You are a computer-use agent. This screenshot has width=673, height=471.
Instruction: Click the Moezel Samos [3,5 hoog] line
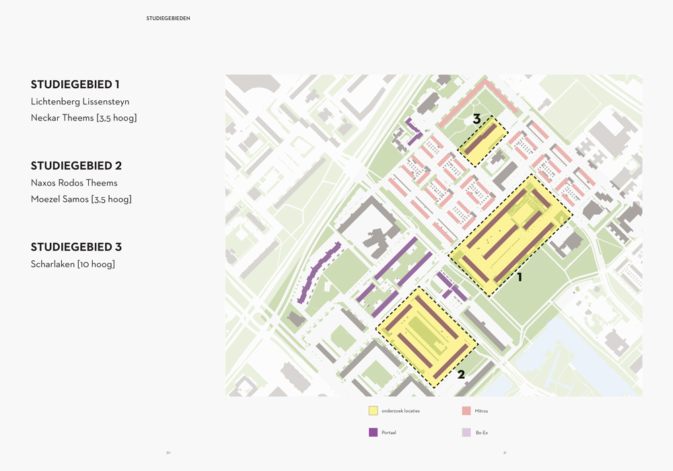tap(81, 199)
